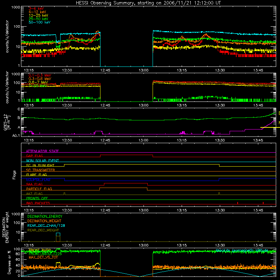280x280 pixels.
Task: Pick the "FRONTS_OFF" flag label
Action: (37, 198)
